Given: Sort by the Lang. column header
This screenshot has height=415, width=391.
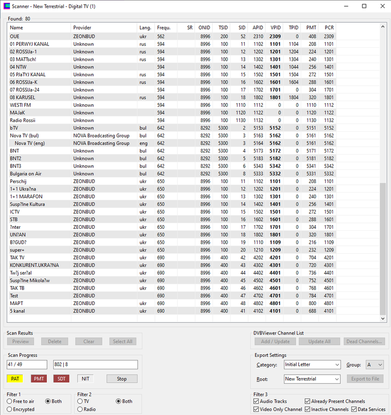Looking at the screenshot, I should 146,27.
